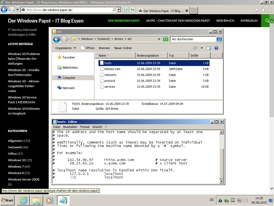Screen dimensions: 274x206
Task: Toggle the compatibility view icon
Action: click(125, 10)
